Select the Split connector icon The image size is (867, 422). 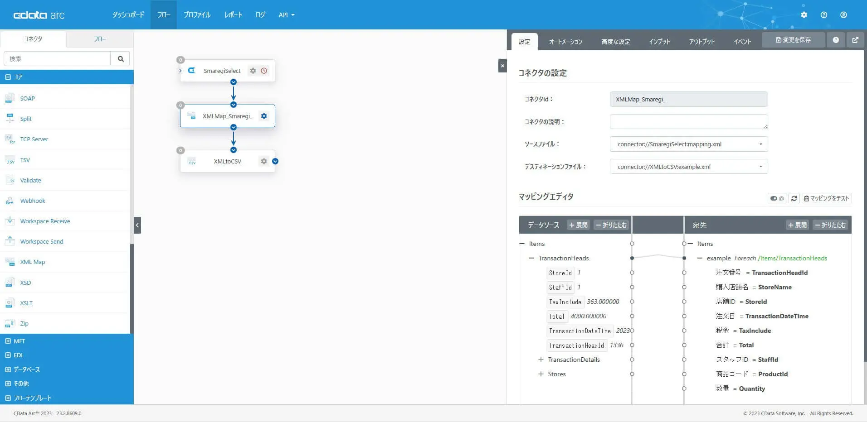pyautogui.click(x=10, y=119)
